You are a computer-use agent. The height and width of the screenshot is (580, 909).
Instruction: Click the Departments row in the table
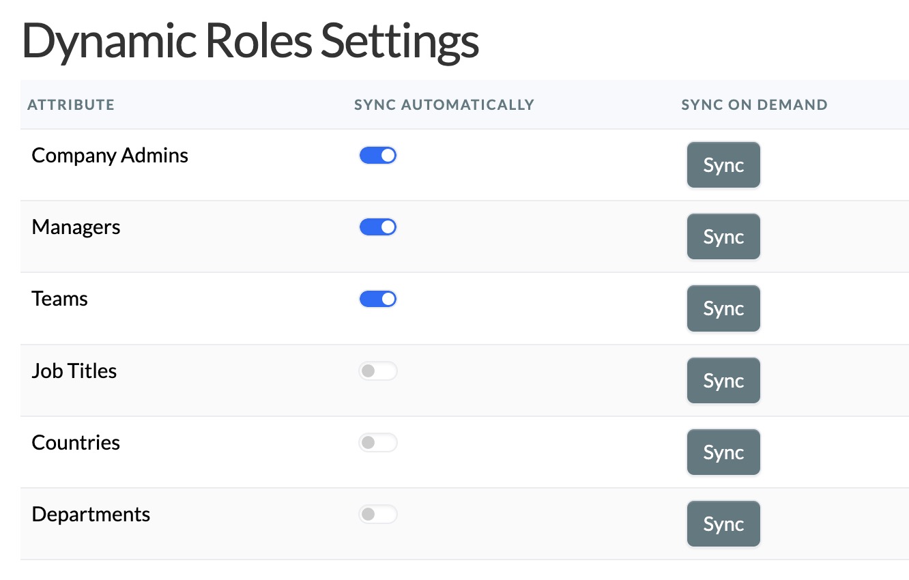pos(91,514)
